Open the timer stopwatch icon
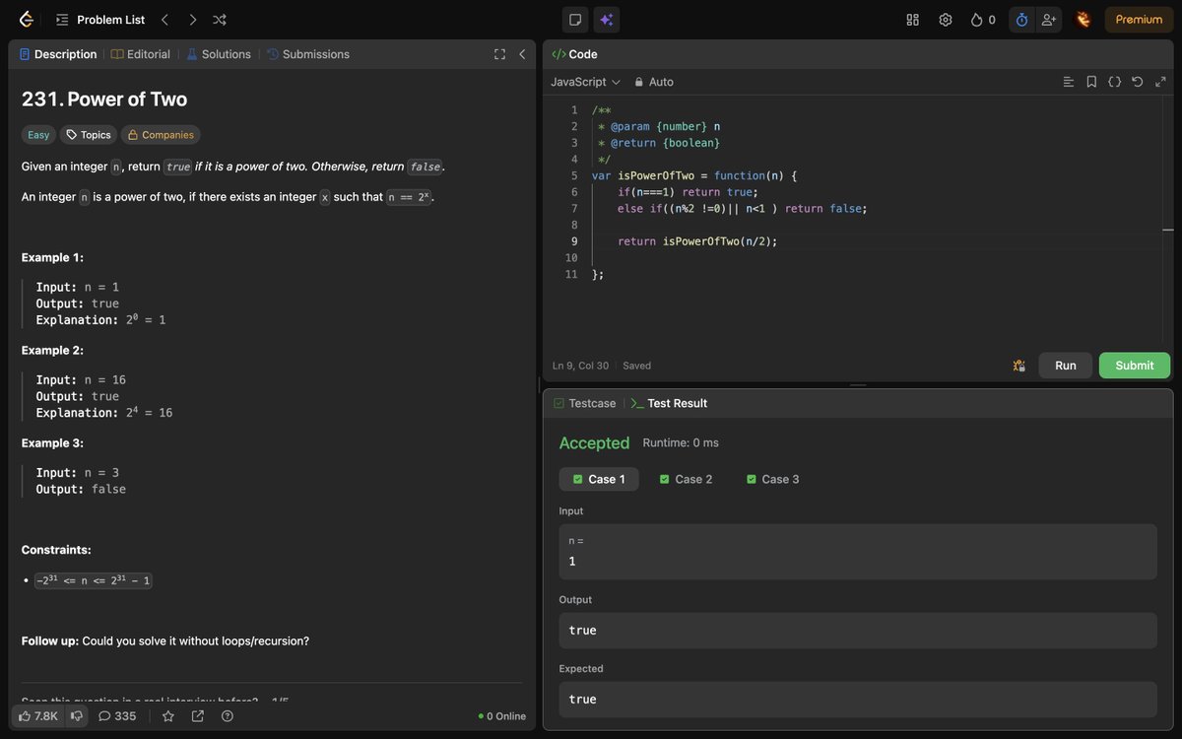Screen dimensions: 1182x739 1021,19
